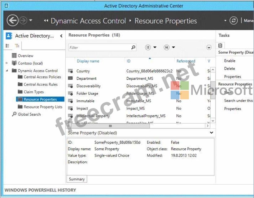Sort by the ID column header
The width and height of the screenshot is (254, 198).
click(x=129, y=61)
